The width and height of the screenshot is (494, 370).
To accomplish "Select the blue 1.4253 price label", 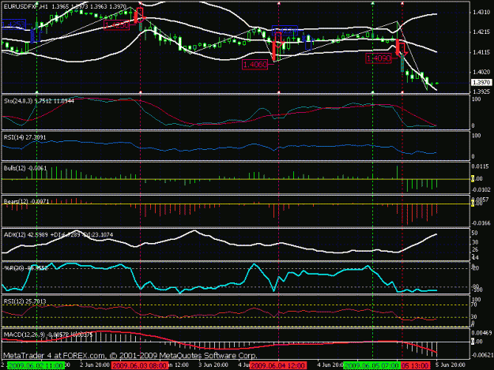I will pyautogui.click(x=13, y=24).
